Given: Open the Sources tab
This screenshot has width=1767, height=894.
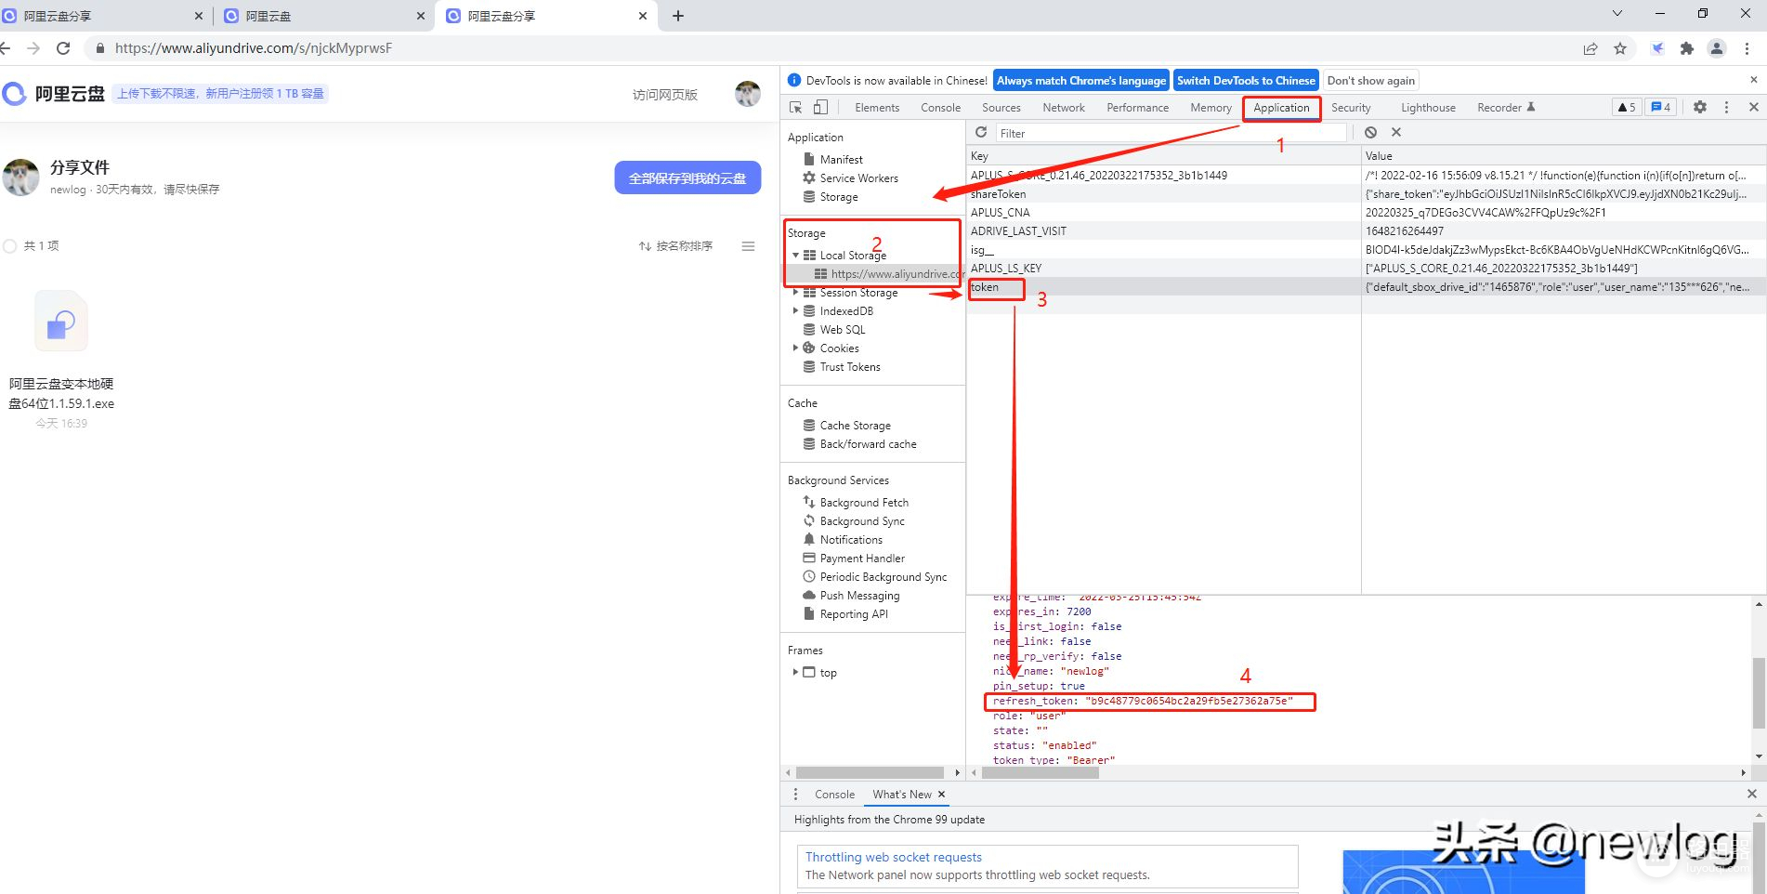Looking at the screenshot, I should 1001,108.
